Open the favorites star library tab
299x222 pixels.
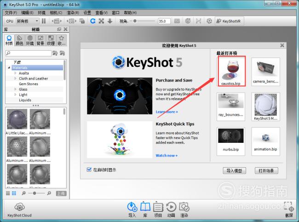(61, 40)
